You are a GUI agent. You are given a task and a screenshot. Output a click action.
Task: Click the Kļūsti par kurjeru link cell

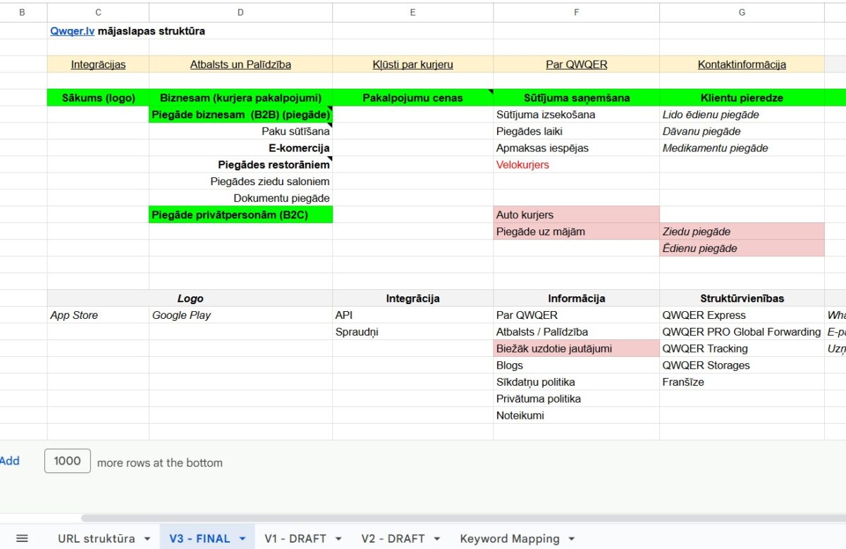click(412, 64)
